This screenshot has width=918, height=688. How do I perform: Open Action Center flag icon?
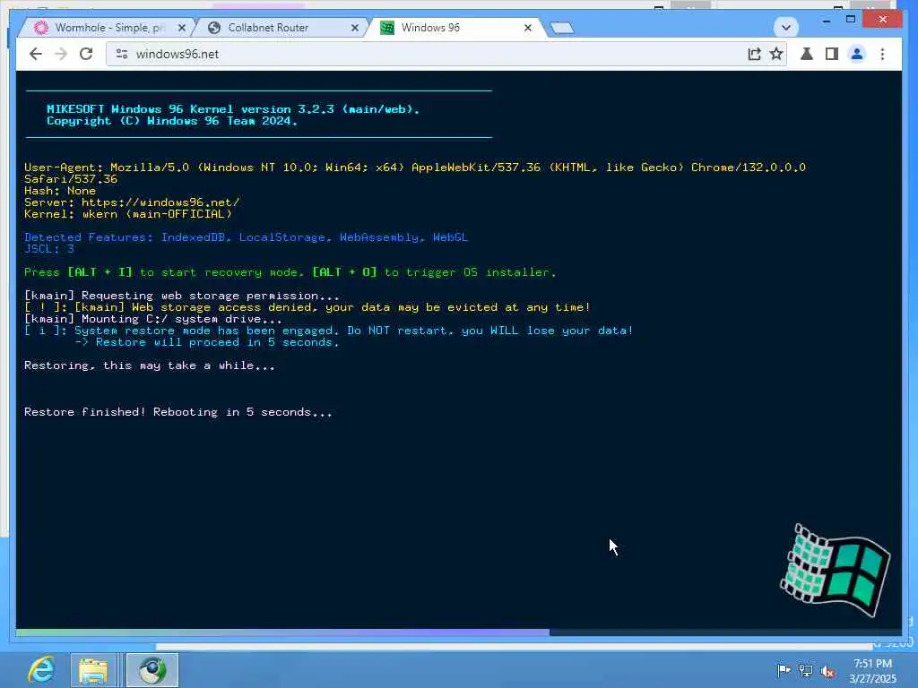(x=783, y=670)
